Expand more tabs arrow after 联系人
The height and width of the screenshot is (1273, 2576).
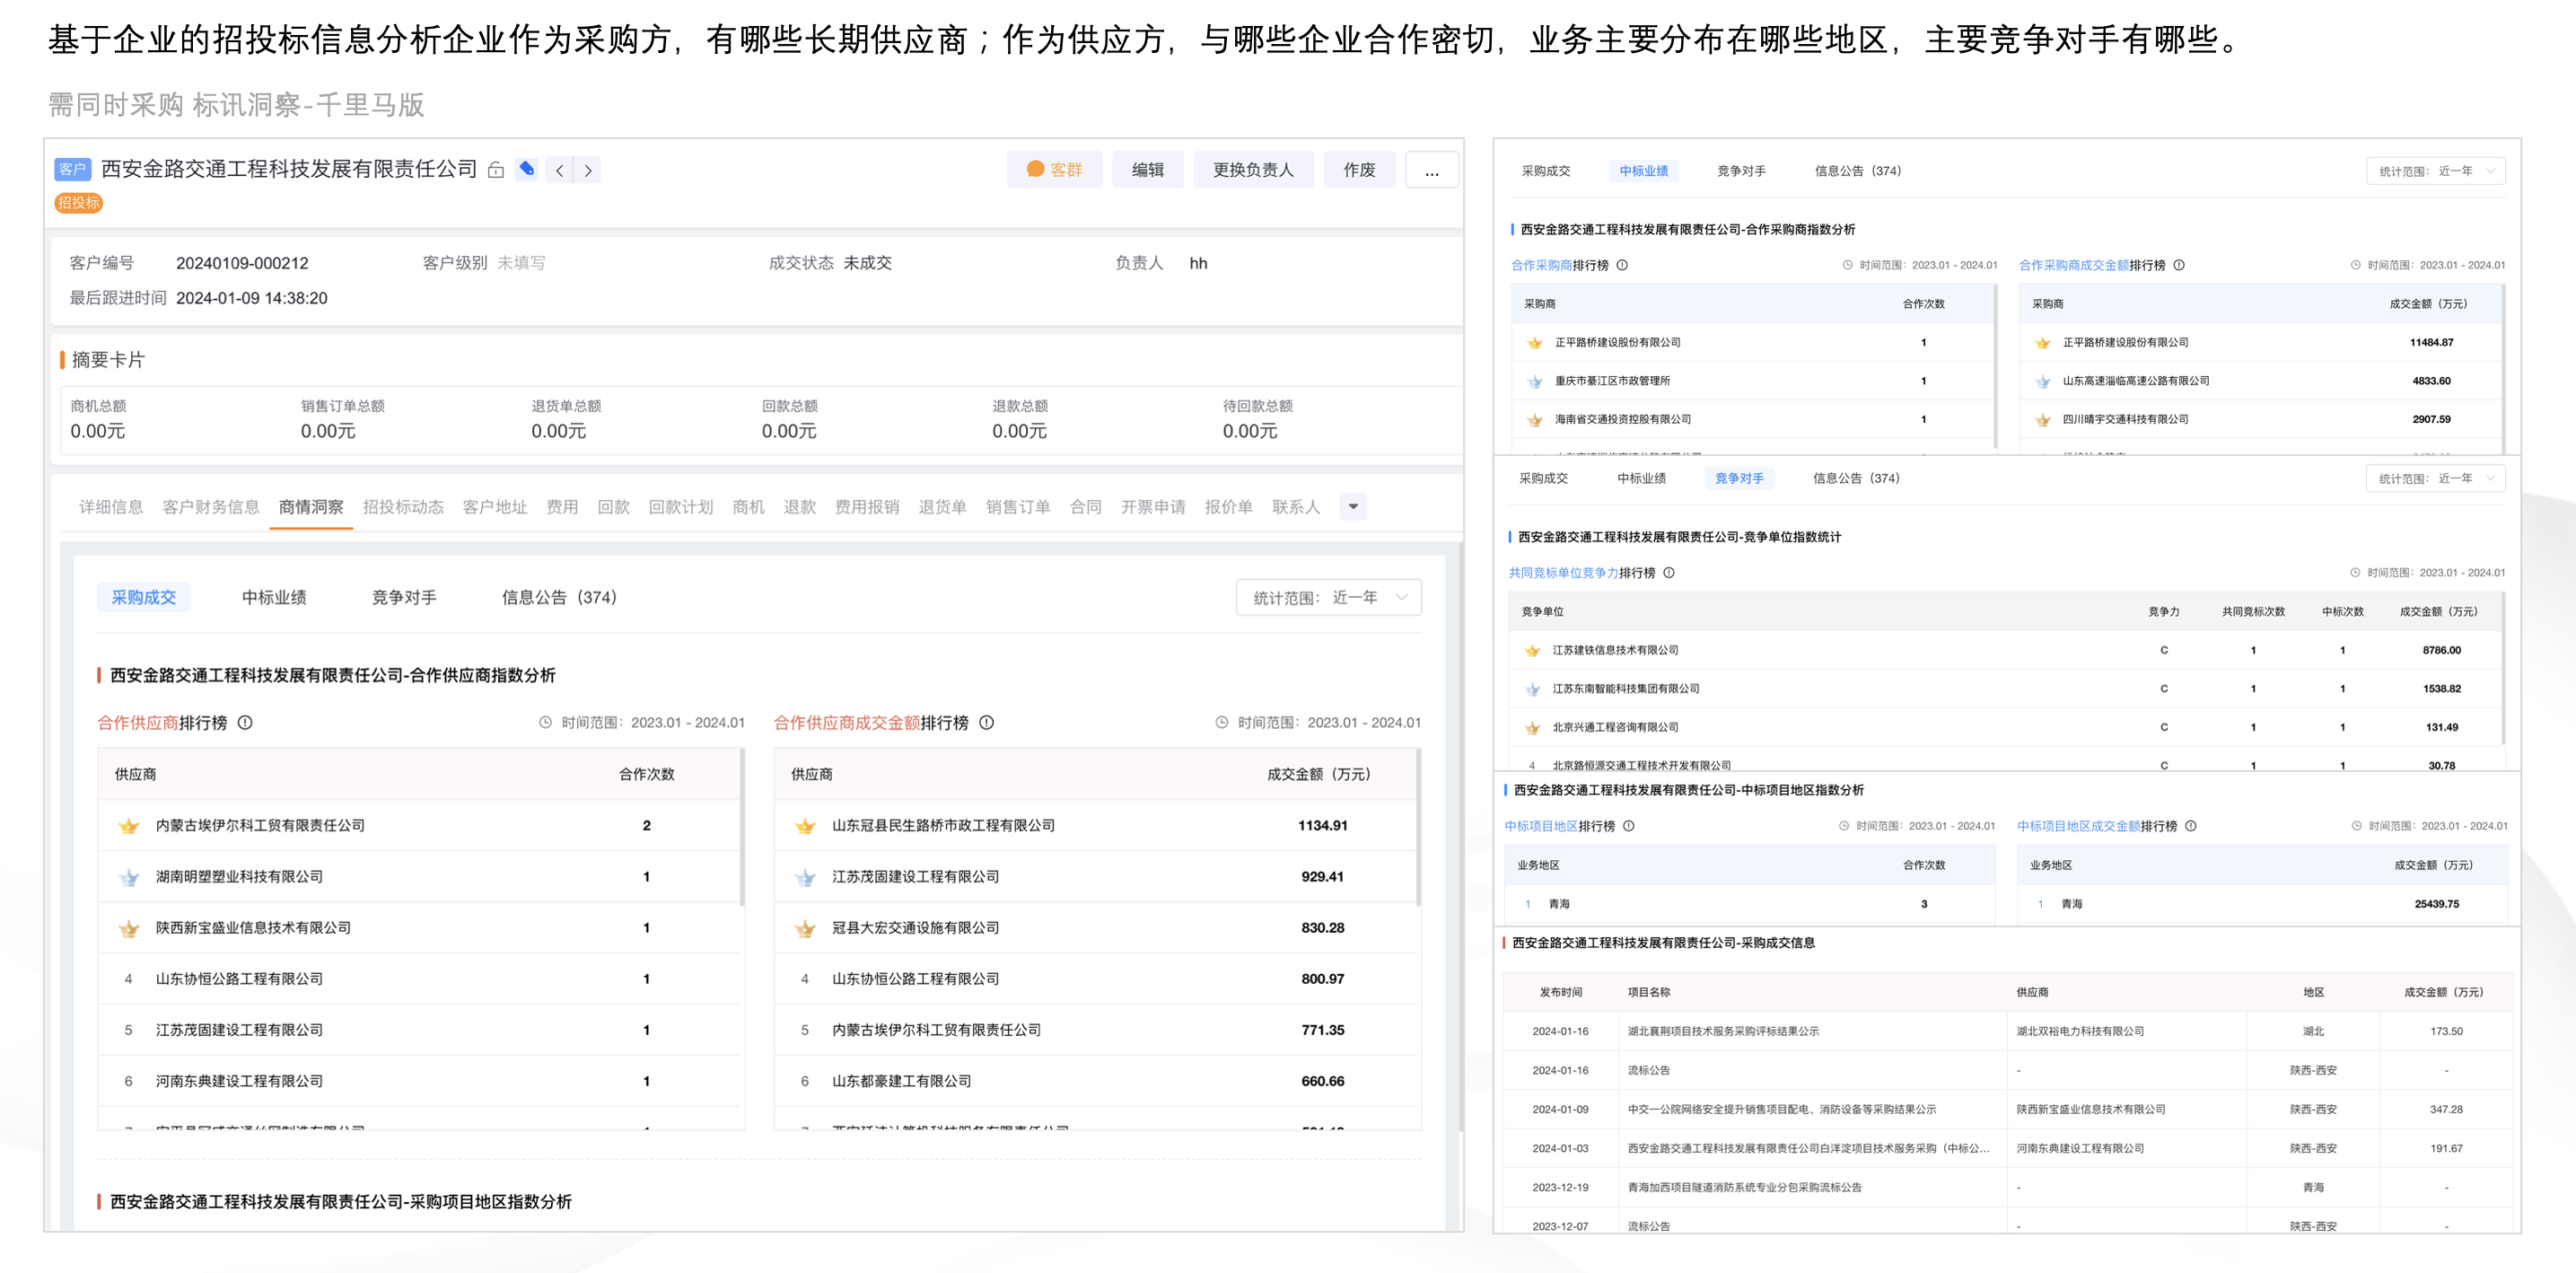[x=1353, y=506]
